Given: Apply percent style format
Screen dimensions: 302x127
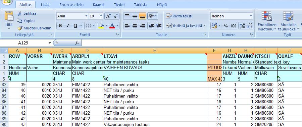Looking at the screenshot, I should point(225,26).
